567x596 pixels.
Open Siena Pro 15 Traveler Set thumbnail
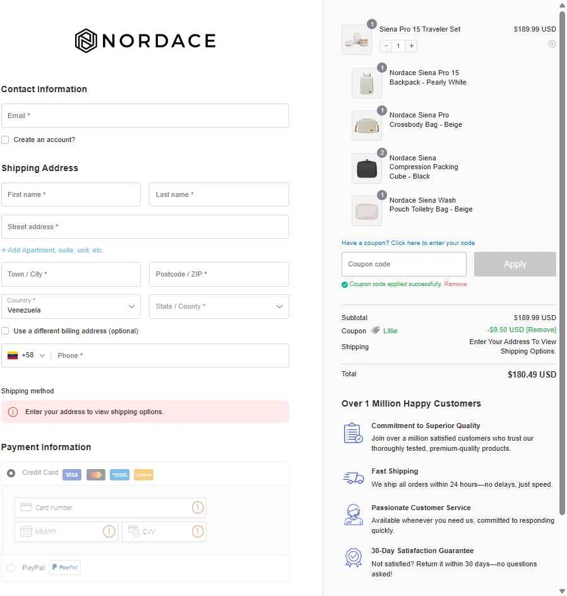point(357,40)
